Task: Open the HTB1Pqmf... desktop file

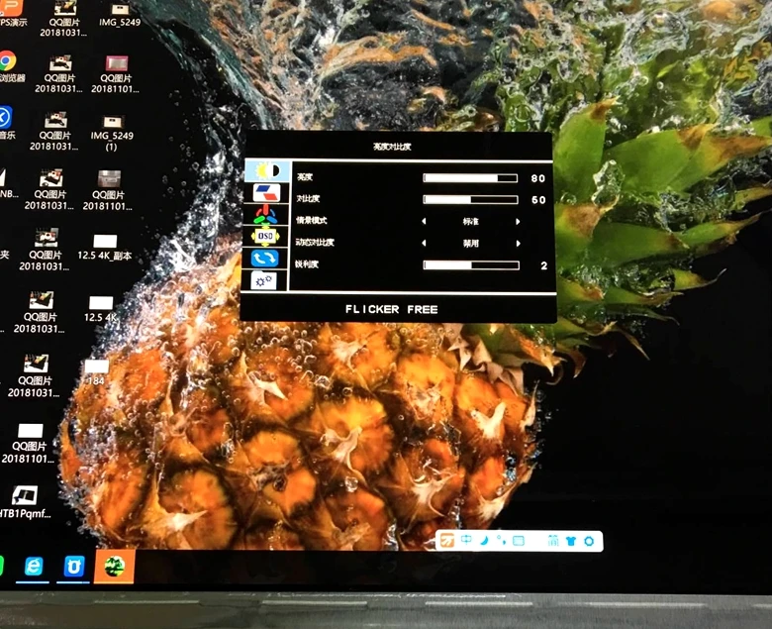Action: tap(25, 502)
